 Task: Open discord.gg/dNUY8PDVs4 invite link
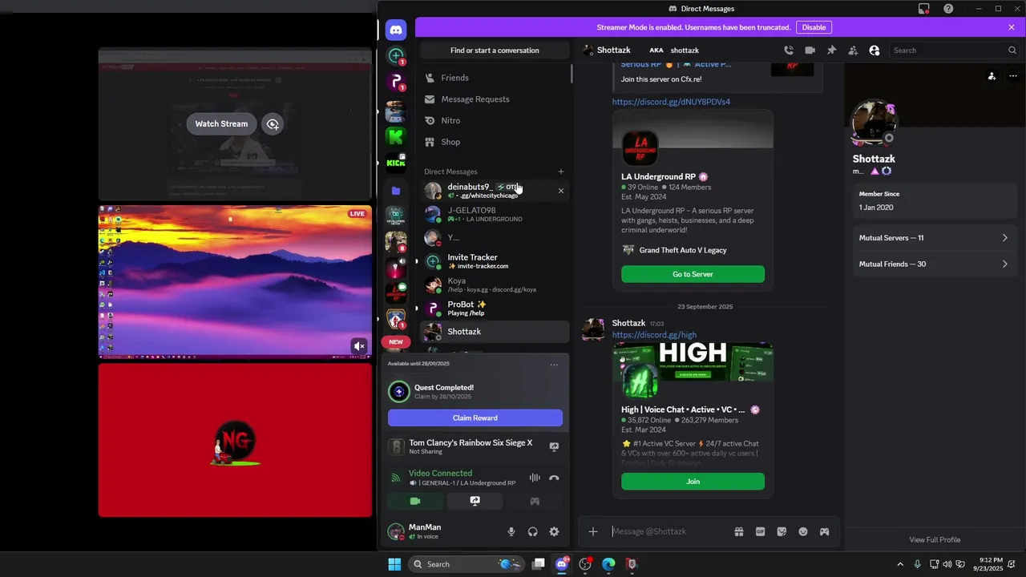671,102
